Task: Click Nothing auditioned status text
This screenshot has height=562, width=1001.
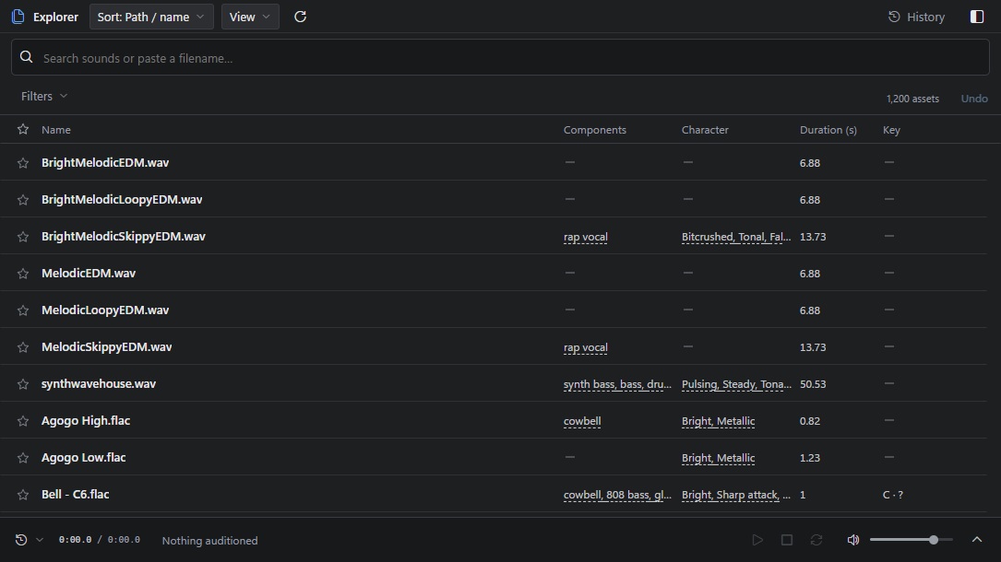Action: 210,540
